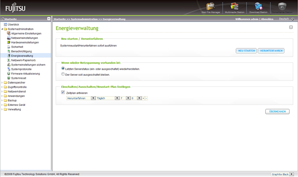Click the Netzwerkeinstellungen icon
298x177 pixels.
[x=8, y=38]
